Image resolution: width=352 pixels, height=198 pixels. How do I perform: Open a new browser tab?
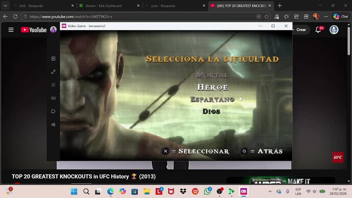pyautogui.click(x=280, y=5)
